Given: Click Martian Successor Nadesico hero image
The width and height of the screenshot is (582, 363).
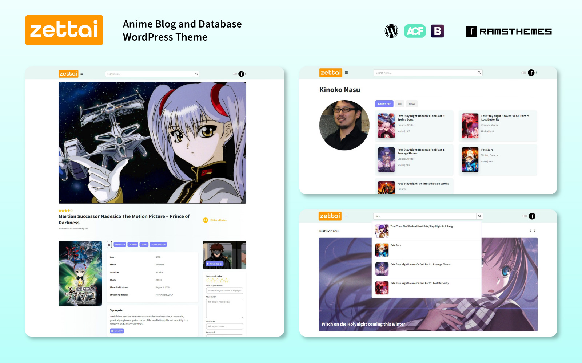Looking at the screenshot, I should [x=152, y=143].
